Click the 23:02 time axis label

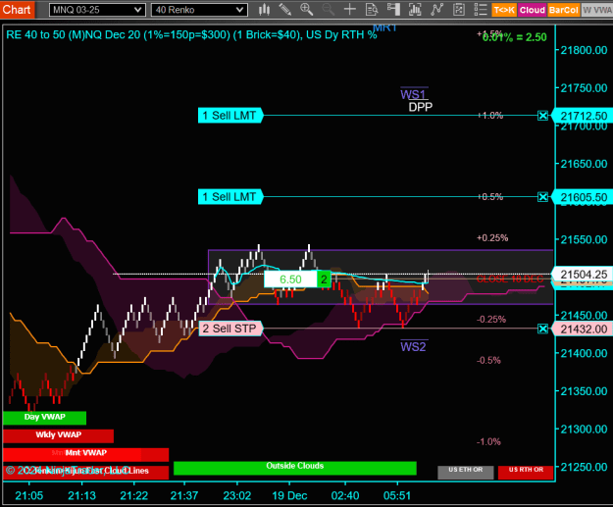[237, 495]
